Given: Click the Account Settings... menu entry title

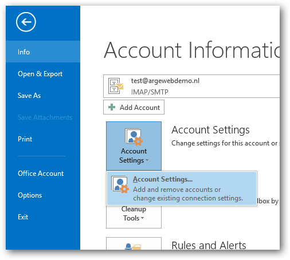Looking at the screenshot, I should click(x=163, y=179).
